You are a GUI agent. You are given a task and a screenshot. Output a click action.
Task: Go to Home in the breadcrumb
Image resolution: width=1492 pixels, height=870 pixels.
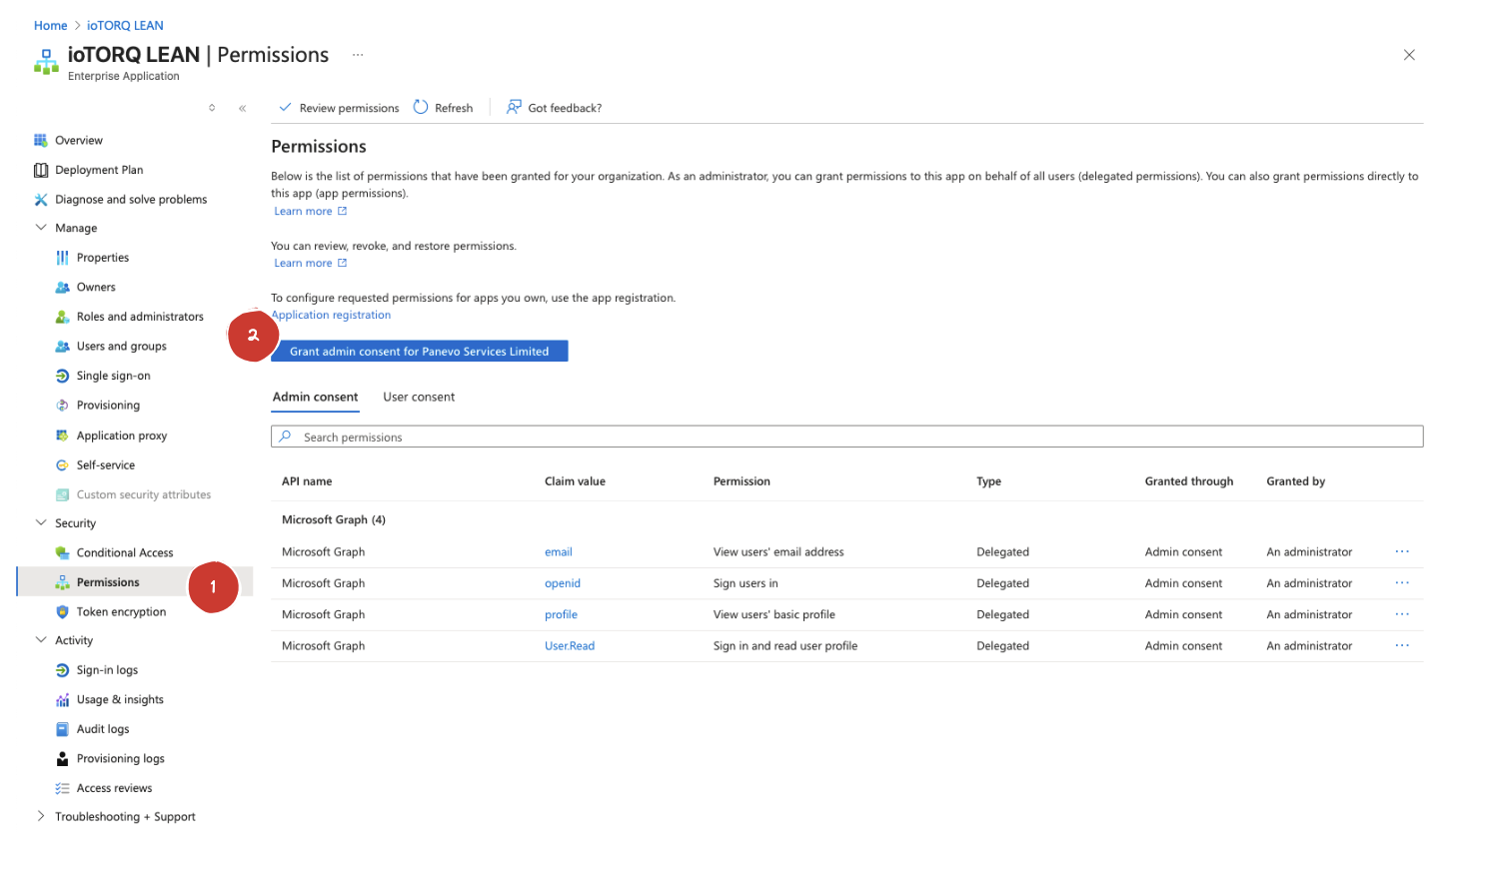(x=50, y=26)
